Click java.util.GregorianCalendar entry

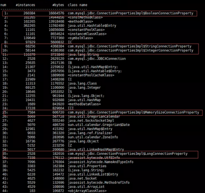(x=94, y=117)
